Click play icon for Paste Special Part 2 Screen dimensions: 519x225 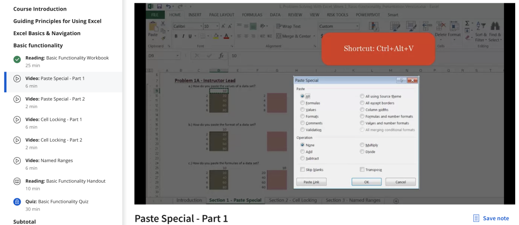pyautogui.click(x=17, y=99)
